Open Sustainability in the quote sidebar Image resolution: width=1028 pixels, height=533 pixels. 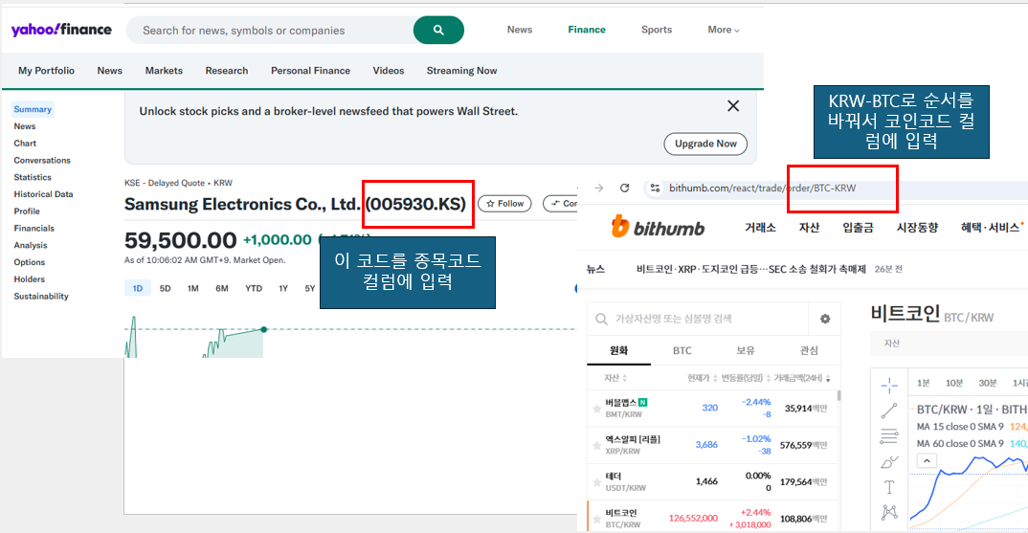point(41,297)
